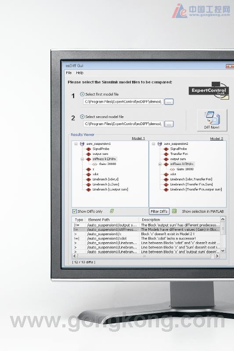Image resolution: width=234 pixels, height=351 pixels.
Task: Select the auto_suspension2 model root icon
Action: (x=160, y=144)
